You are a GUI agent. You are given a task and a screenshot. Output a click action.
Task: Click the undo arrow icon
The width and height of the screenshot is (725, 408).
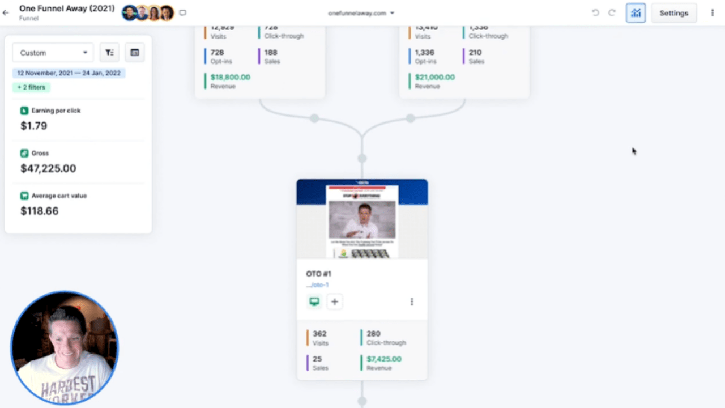tap(595, 13)
